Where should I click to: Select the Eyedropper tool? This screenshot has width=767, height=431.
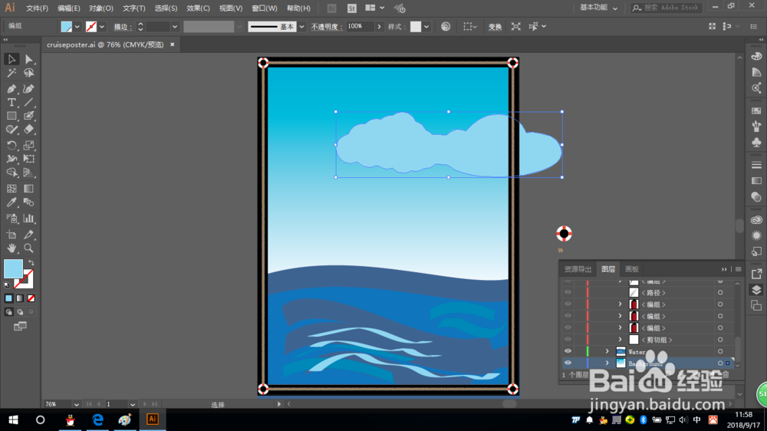coord(12,202)
